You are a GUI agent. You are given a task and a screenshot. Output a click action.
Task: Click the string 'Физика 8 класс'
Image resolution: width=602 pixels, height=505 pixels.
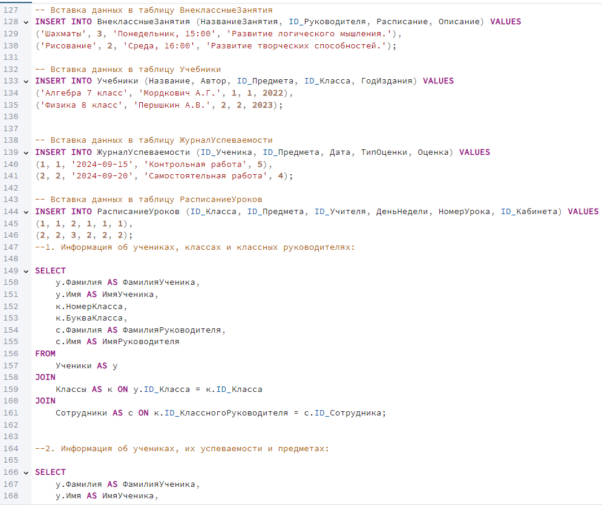[82, 105]
